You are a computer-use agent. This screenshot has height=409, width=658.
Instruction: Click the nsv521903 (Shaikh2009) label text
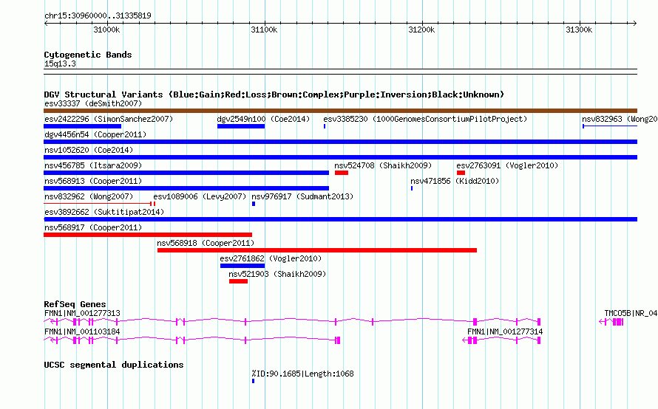pos(277,274)
